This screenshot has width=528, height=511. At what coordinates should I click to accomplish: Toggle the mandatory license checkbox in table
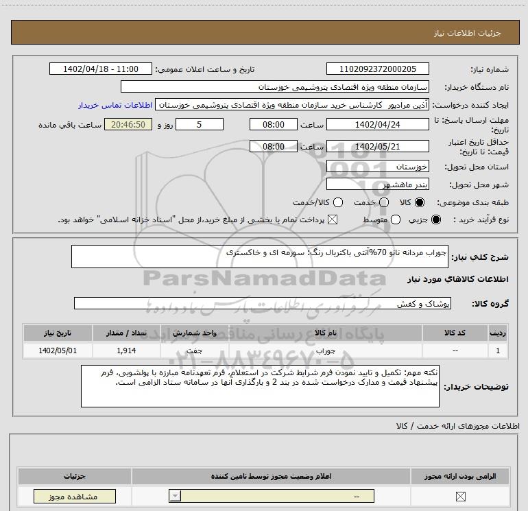click(x=460, y=496)
